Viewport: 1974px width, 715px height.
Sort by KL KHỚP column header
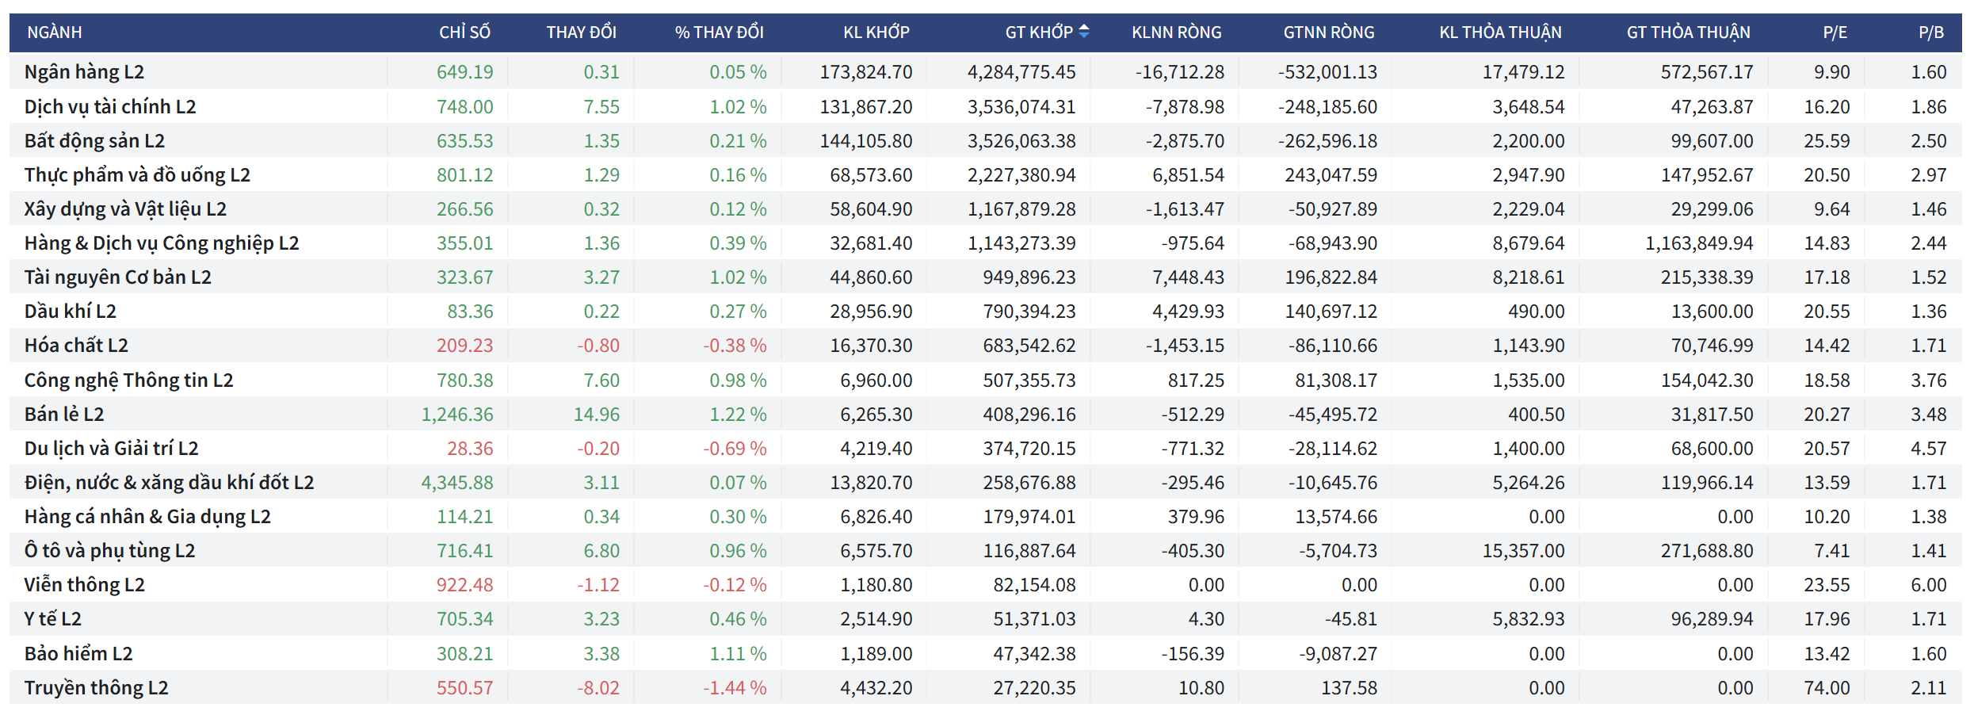click(876, 32)
